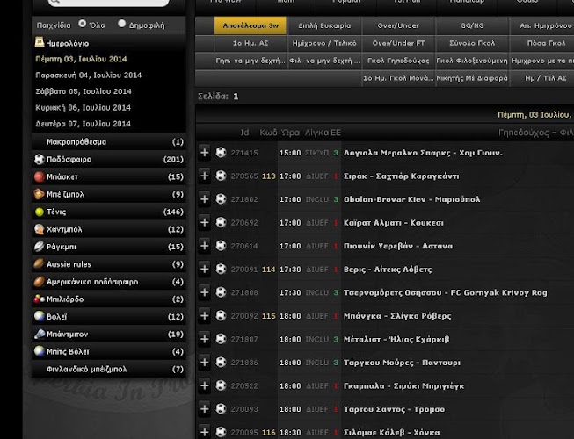The width and height of the screenshot is (574, 439).
Task: Select the GG/NG market tab
Action: (x=469, y=25)
